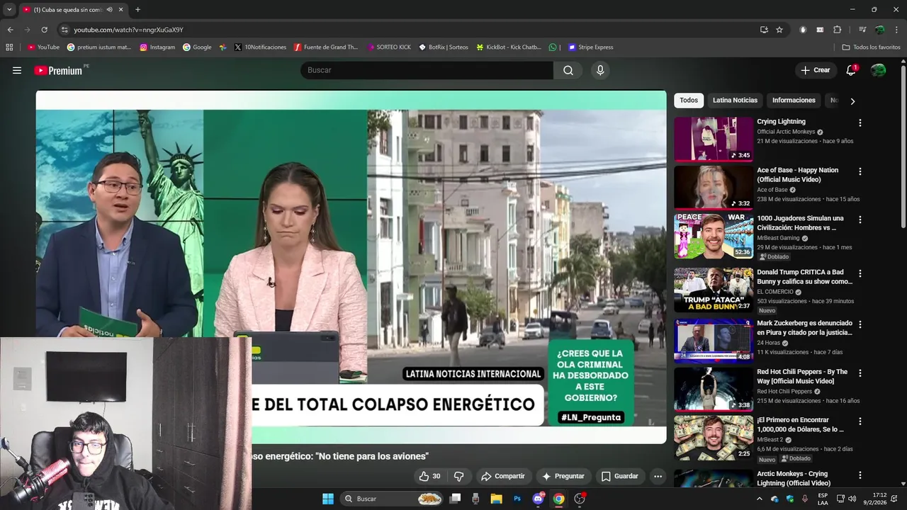Open Todos los favoritos folder

(x=871, y=47)
